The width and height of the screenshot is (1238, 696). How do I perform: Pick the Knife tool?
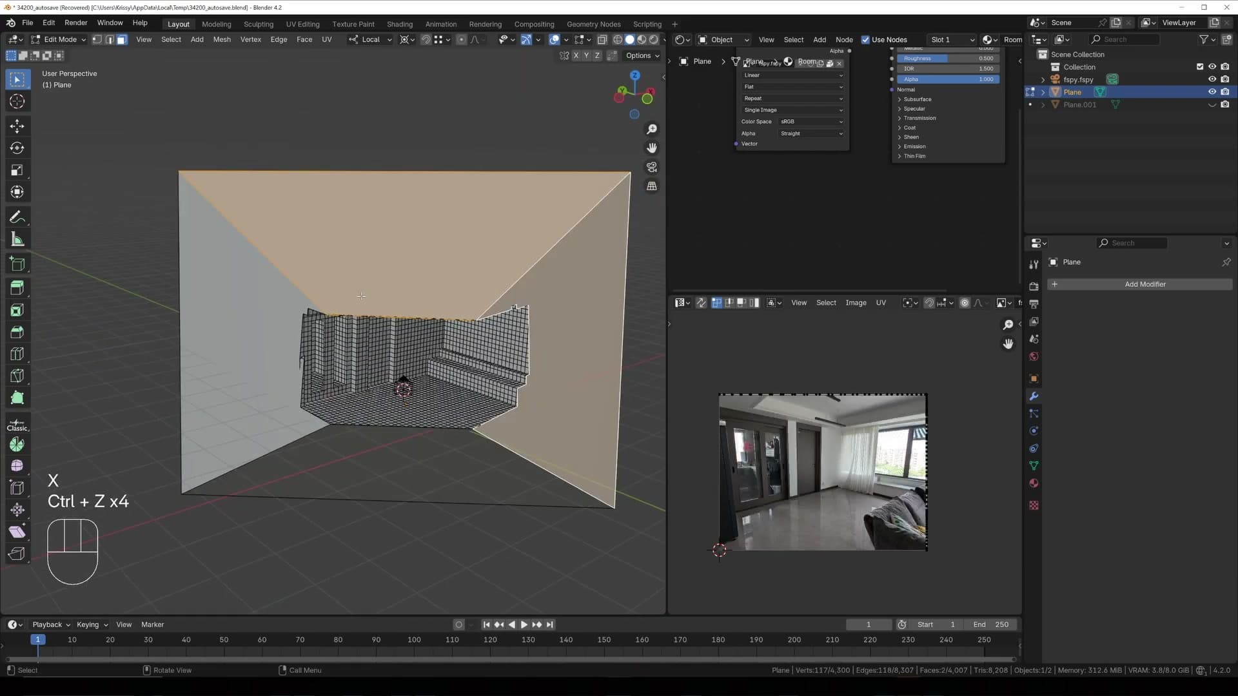(17, 376)
